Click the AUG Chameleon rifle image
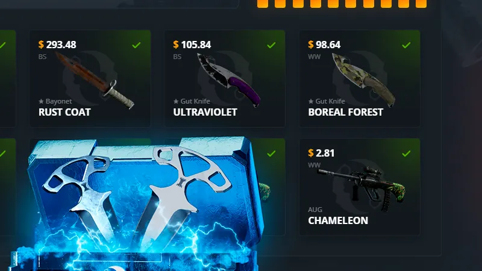 pyautogui.click(x=362, y=188)
